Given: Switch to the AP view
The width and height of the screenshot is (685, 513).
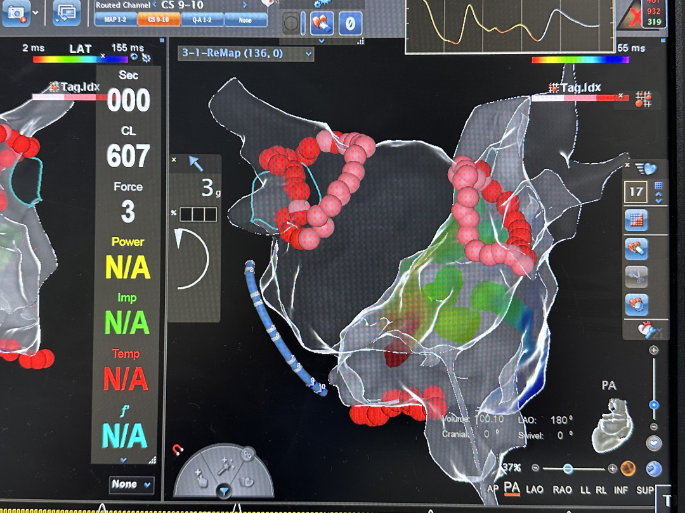Looking at the screenshot, I should 493,489.
